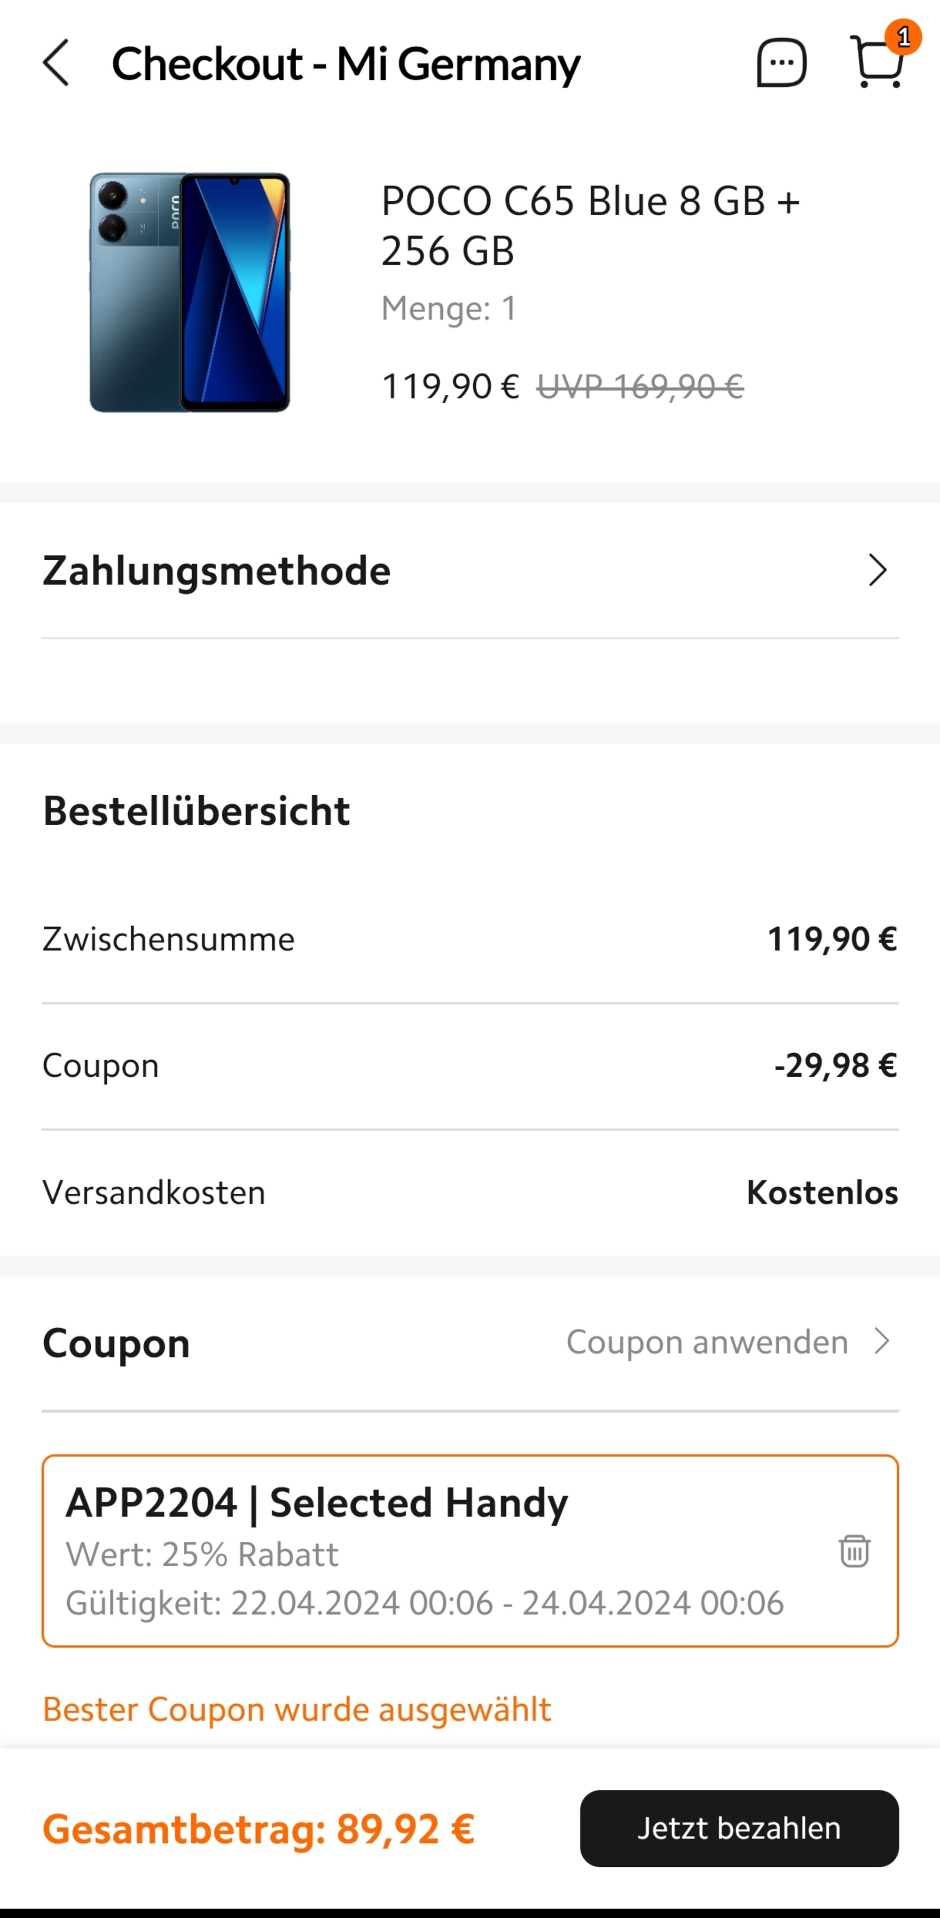
Task: Delete coupon with the trash icon
Action: coord(854,1551)
